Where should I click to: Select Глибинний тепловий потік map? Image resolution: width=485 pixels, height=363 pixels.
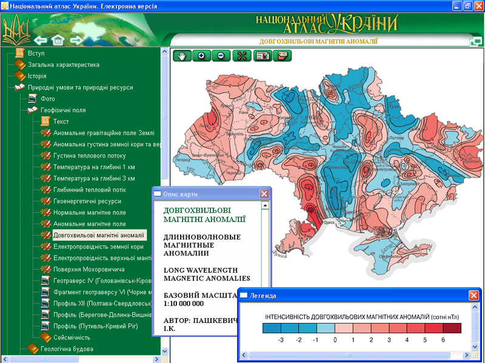pos(90,190)
